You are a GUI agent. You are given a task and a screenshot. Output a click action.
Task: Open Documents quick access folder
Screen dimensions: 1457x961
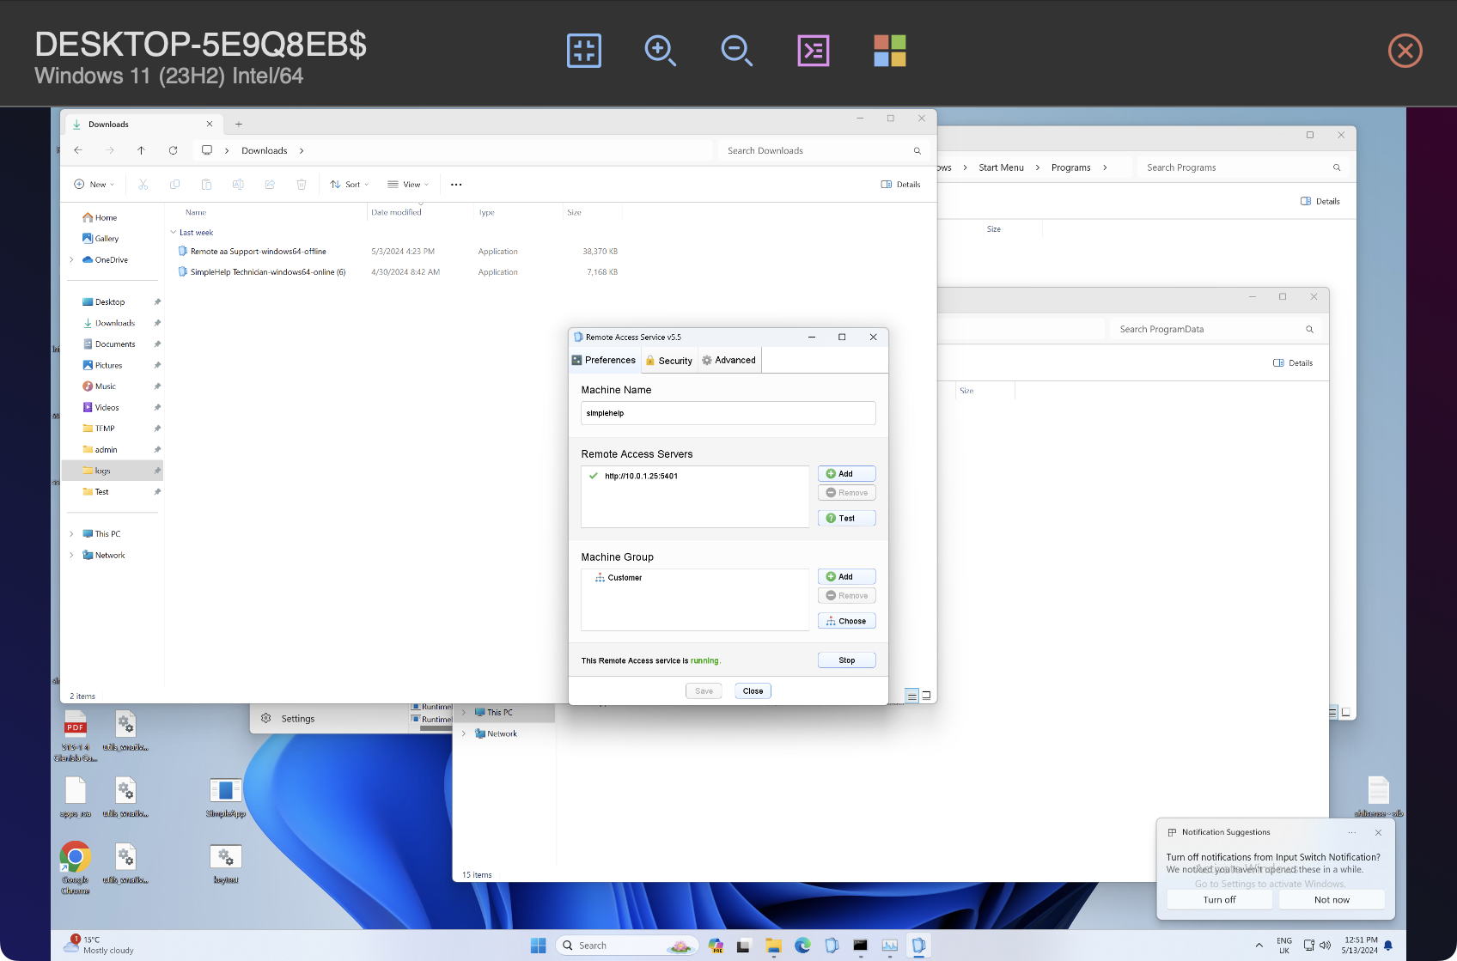pos(109,344)
